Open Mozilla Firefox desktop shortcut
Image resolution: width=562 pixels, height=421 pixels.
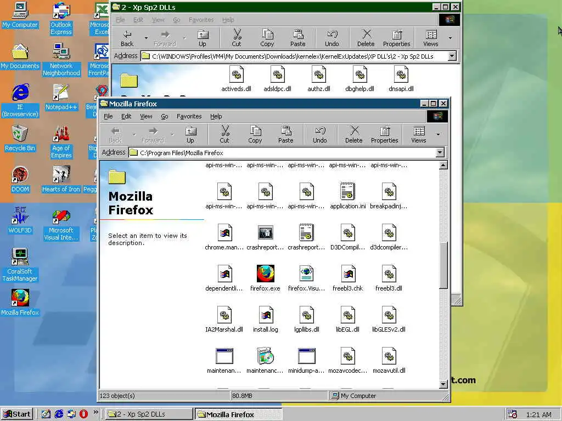click(20, 303)
